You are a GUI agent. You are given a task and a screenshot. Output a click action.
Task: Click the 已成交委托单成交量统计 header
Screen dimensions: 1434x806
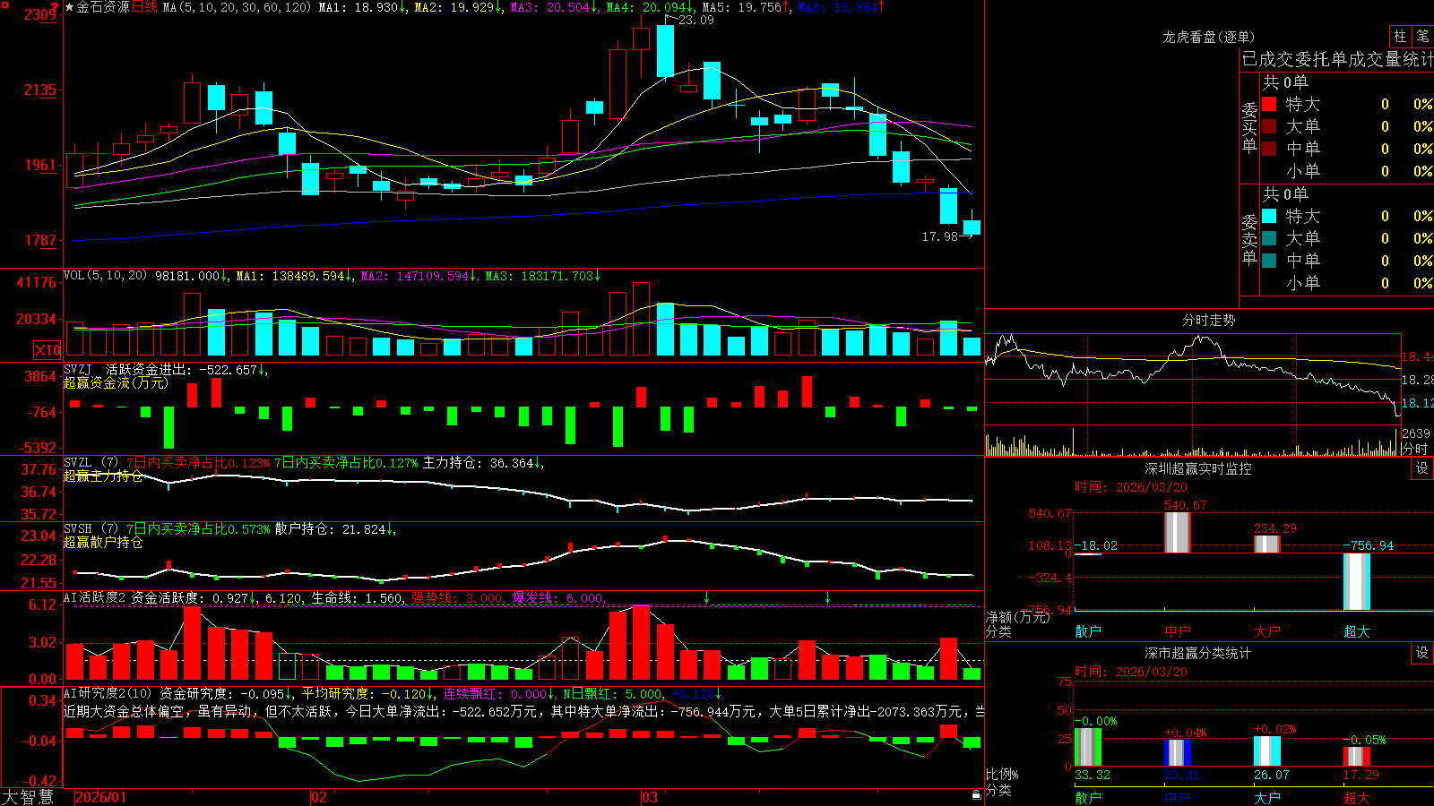click(x=1337, y=59)
